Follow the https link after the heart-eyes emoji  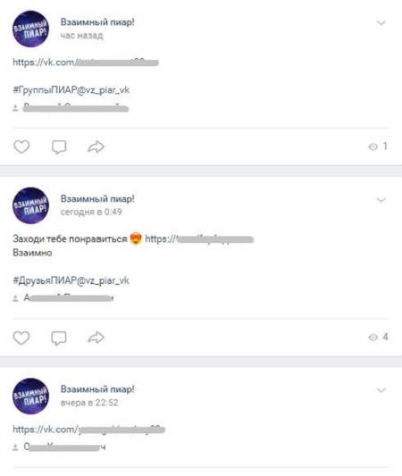point(199,239)
